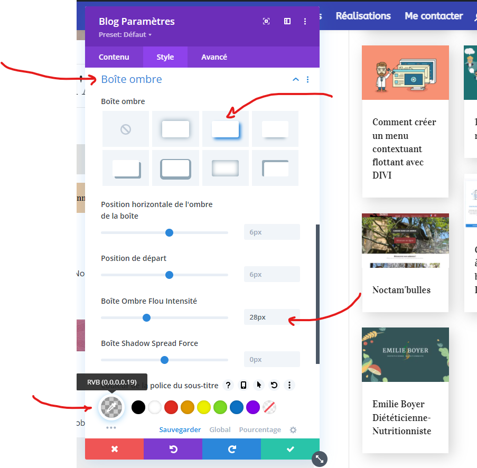Viewport: 477px width, 468px height.
Task: Disable shadow using the no-shadow preset option
Action: tap(125, 128)
